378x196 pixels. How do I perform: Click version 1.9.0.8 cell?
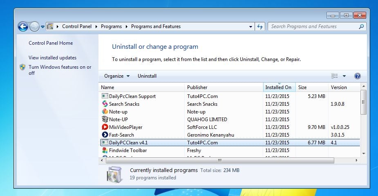[x=338, y=104]
